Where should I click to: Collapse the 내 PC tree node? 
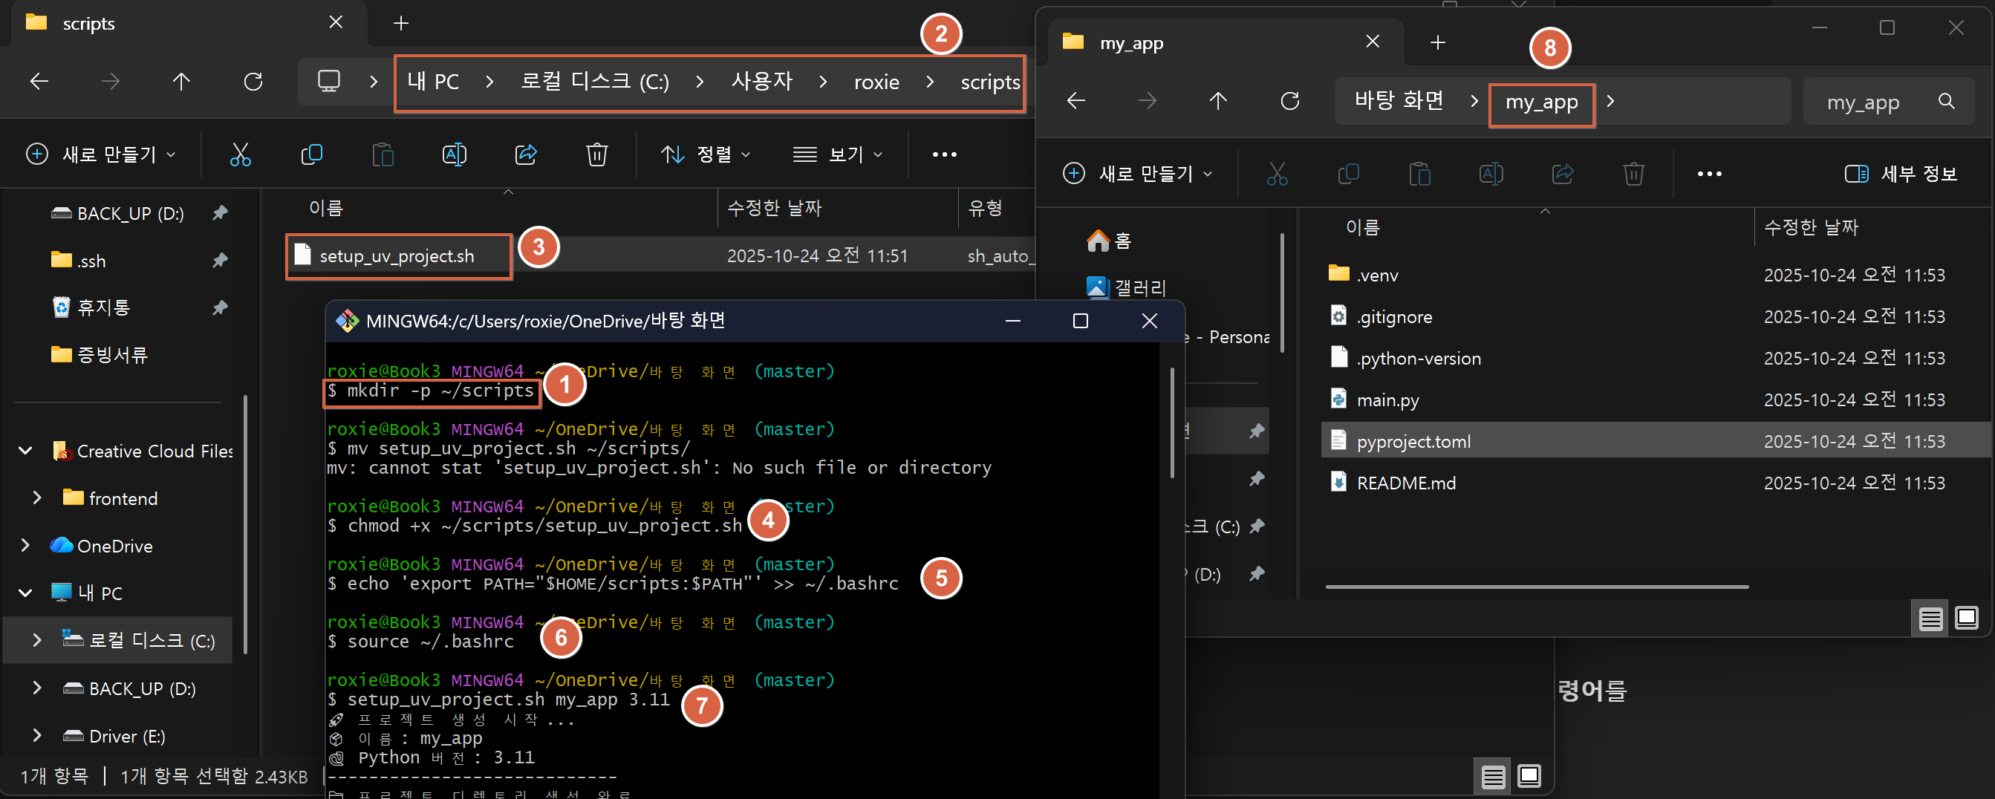click(25, 593)
